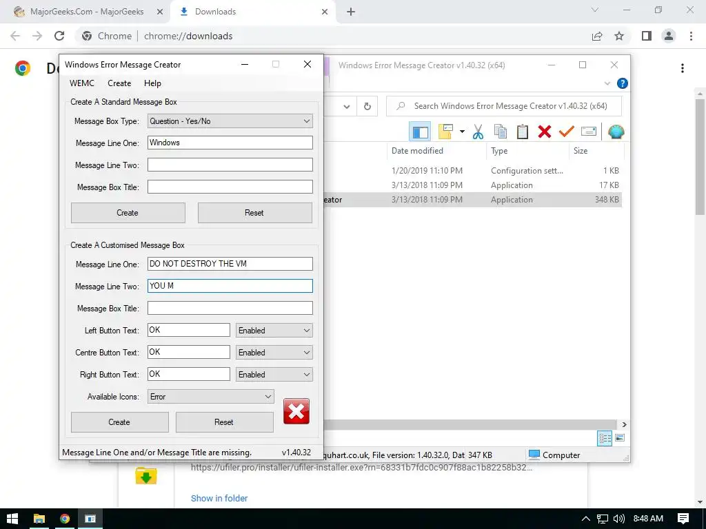Open Chrome side panel icon
Screen dimensions: 706x529
(647, 36)
